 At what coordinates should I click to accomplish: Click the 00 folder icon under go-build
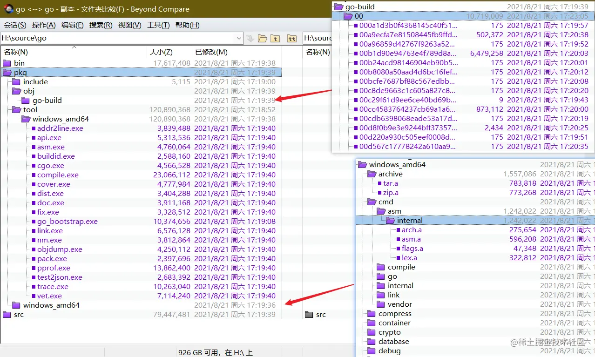coord(348,16)
